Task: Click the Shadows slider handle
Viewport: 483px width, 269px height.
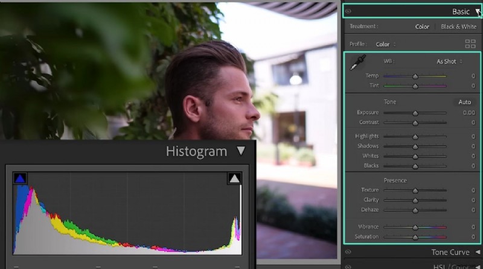Action: 415,147
